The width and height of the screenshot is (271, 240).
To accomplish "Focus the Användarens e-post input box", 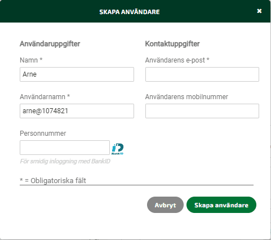I will pyautogui.click(x=202, y=74).
